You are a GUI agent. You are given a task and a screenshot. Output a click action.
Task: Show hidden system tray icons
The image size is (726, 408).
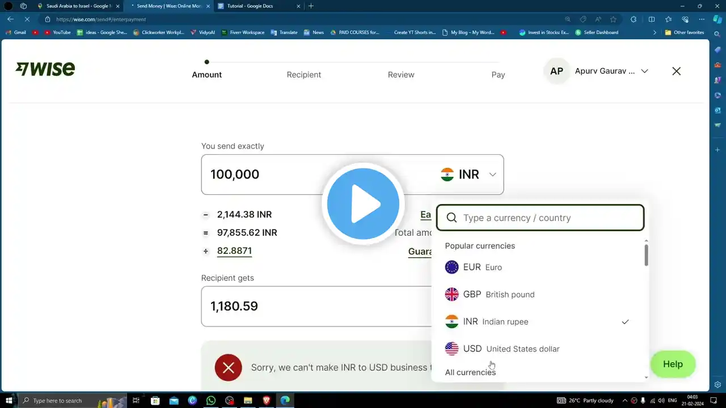point(625,401)
